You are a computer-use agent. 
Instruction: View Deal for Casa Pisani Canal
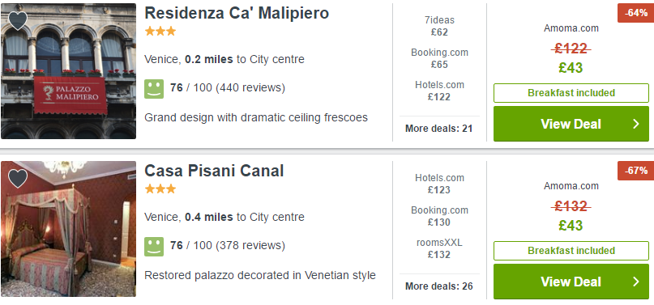(x=571, y=282)
